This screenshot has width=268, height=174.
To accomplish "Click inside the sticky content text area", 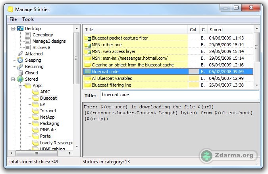I will click(171, 130).
